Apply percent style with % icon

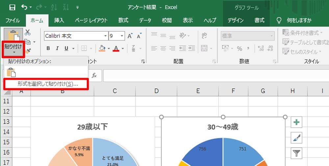click(240, 49)
